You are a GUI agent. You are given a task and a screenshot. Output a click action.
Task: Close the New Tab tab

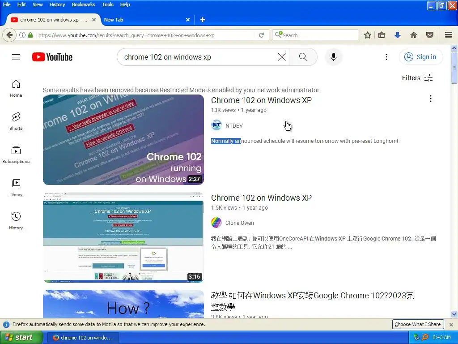[188, 20]
